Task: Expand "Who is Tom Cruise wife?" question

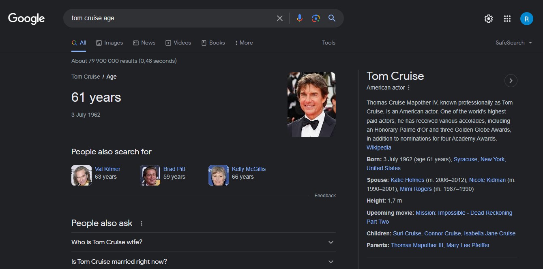Action: [331, 242]
